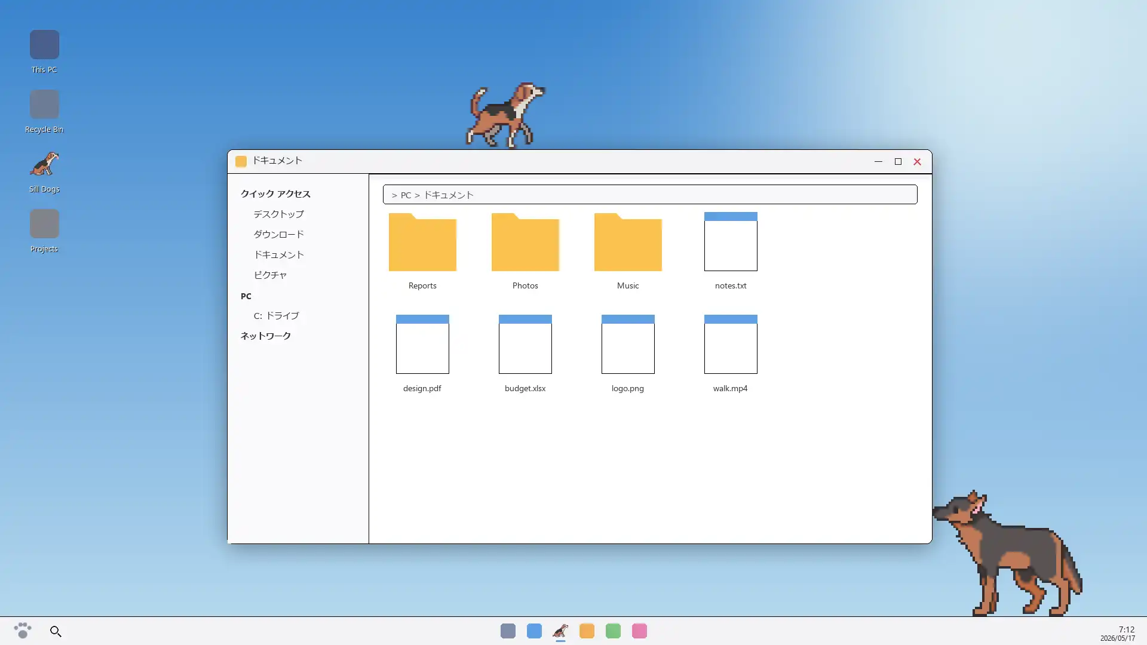Select the Recycle Bin desktop icon

tap(44, 105)
